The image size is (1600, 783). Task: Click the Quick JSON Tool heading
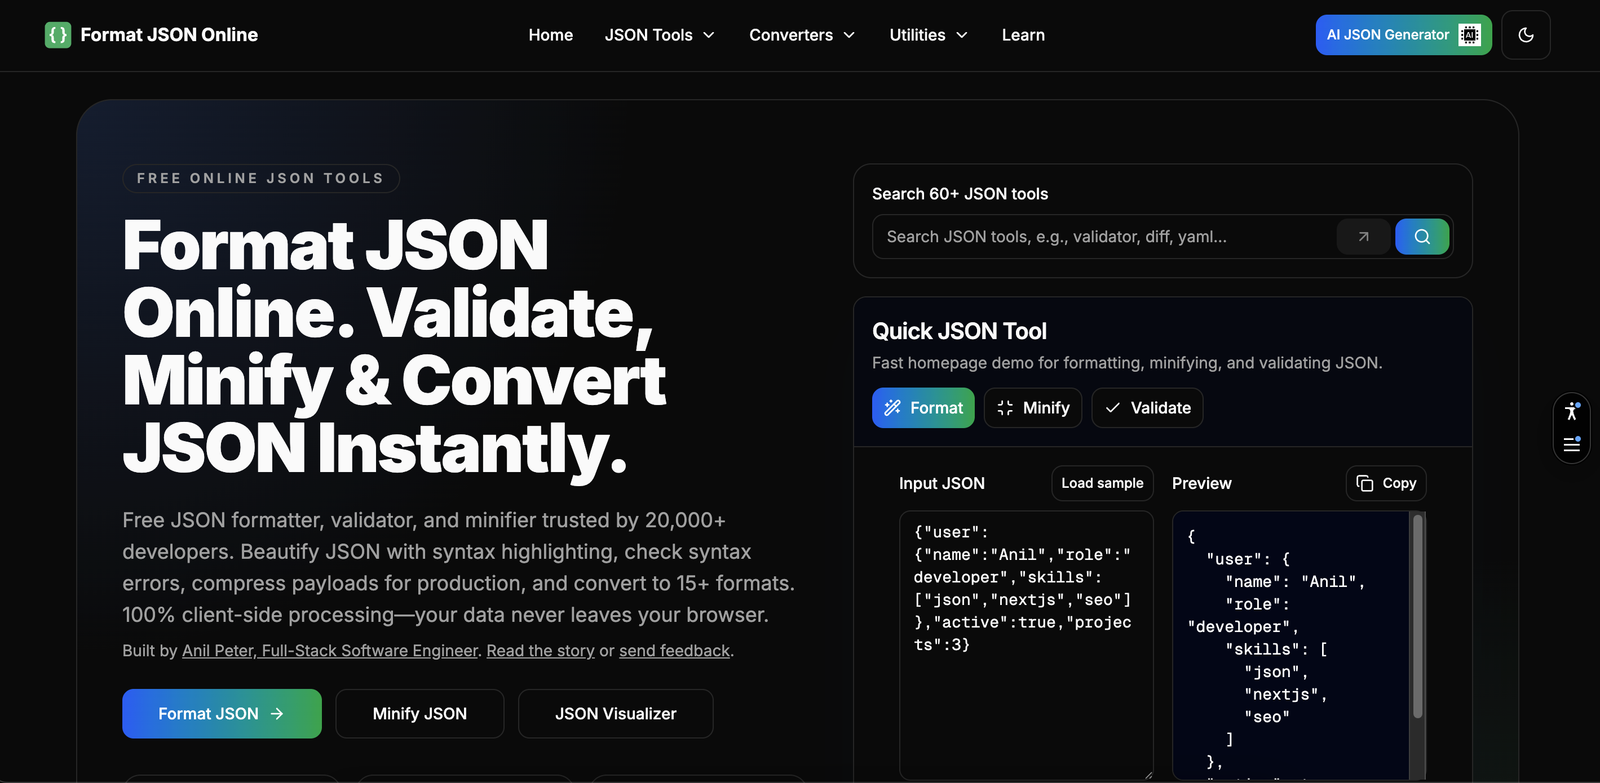(959, 331)
